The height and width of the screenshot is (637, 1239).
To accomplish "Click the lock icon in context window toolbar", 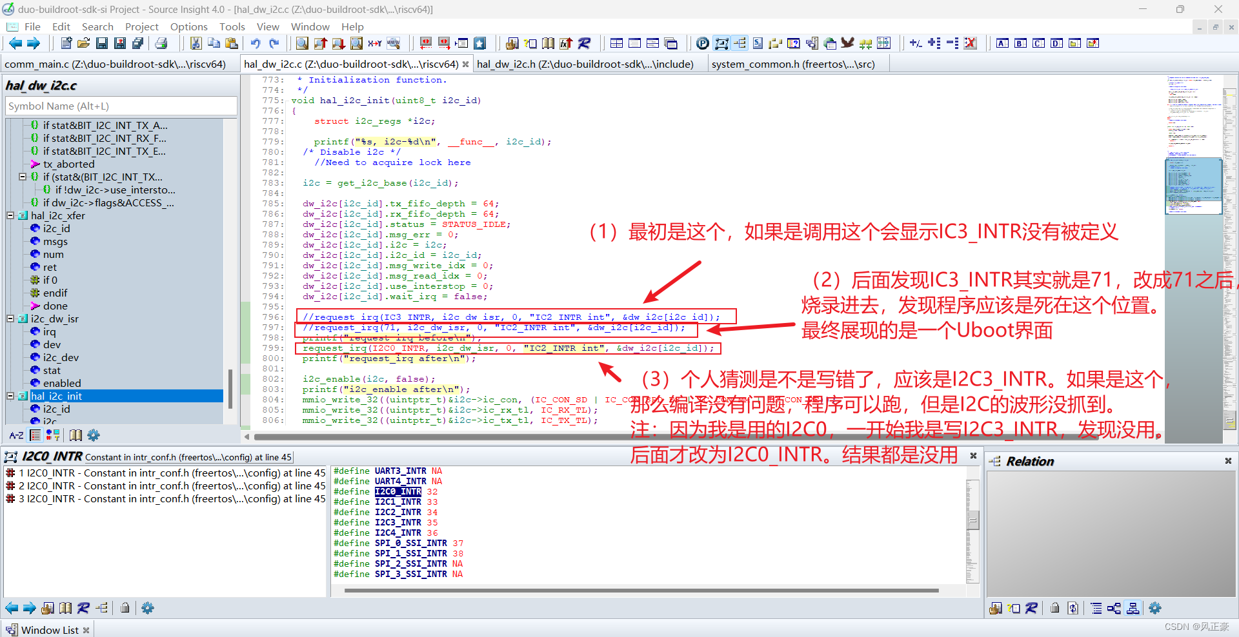I will tap(125, 607).
